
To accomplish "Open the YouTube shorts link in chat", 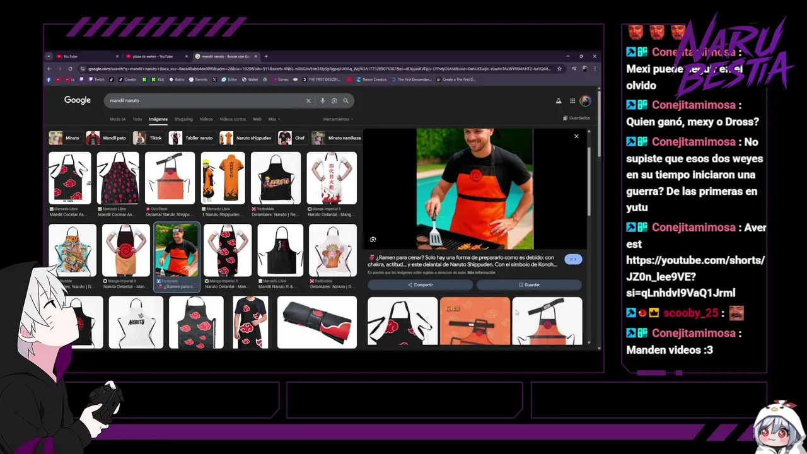I will pyautogui.click(x=695, y=276).
